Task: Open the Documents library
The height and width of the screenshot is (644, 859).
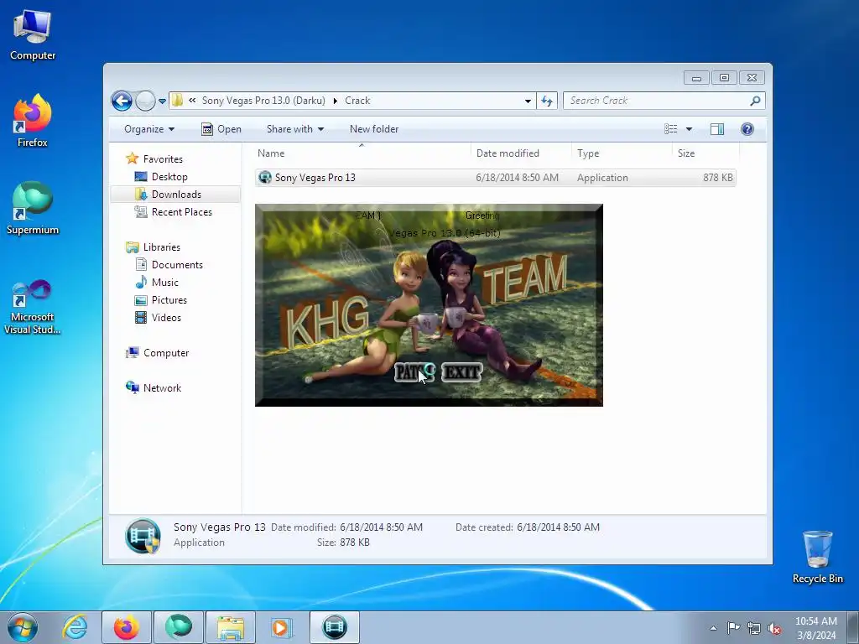Action: click(x=177, y=265)
